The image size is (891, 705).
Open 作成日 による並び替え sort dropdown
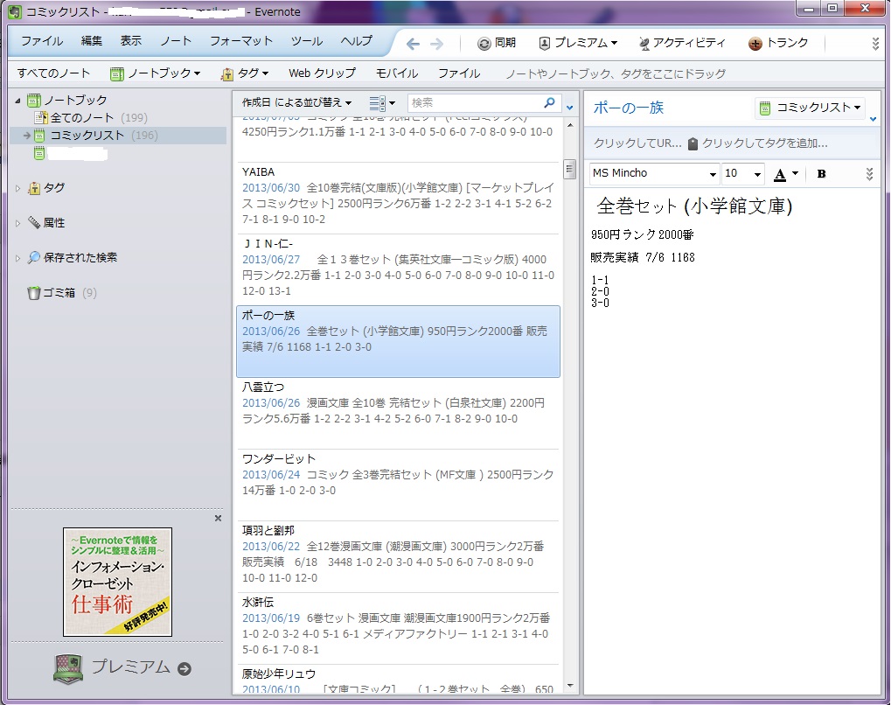pyautogui.click(x=296, y=103)
